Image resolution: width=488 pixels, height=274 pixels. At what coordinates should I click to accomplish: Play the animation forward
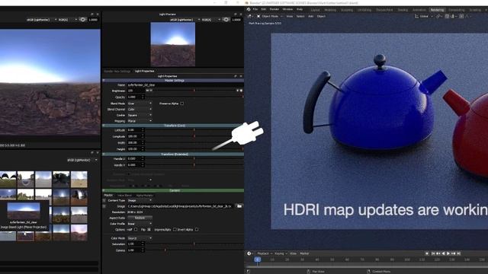pos(448,253)
